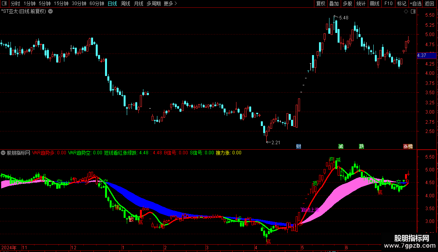This screenshot has height=252, width=438.
Task: Click the VAR趋势多: 0.00 readout
Action: [49, 153]
